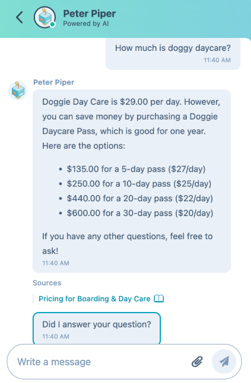Click the Powered by AI subtitle

(x=86, y=24)
